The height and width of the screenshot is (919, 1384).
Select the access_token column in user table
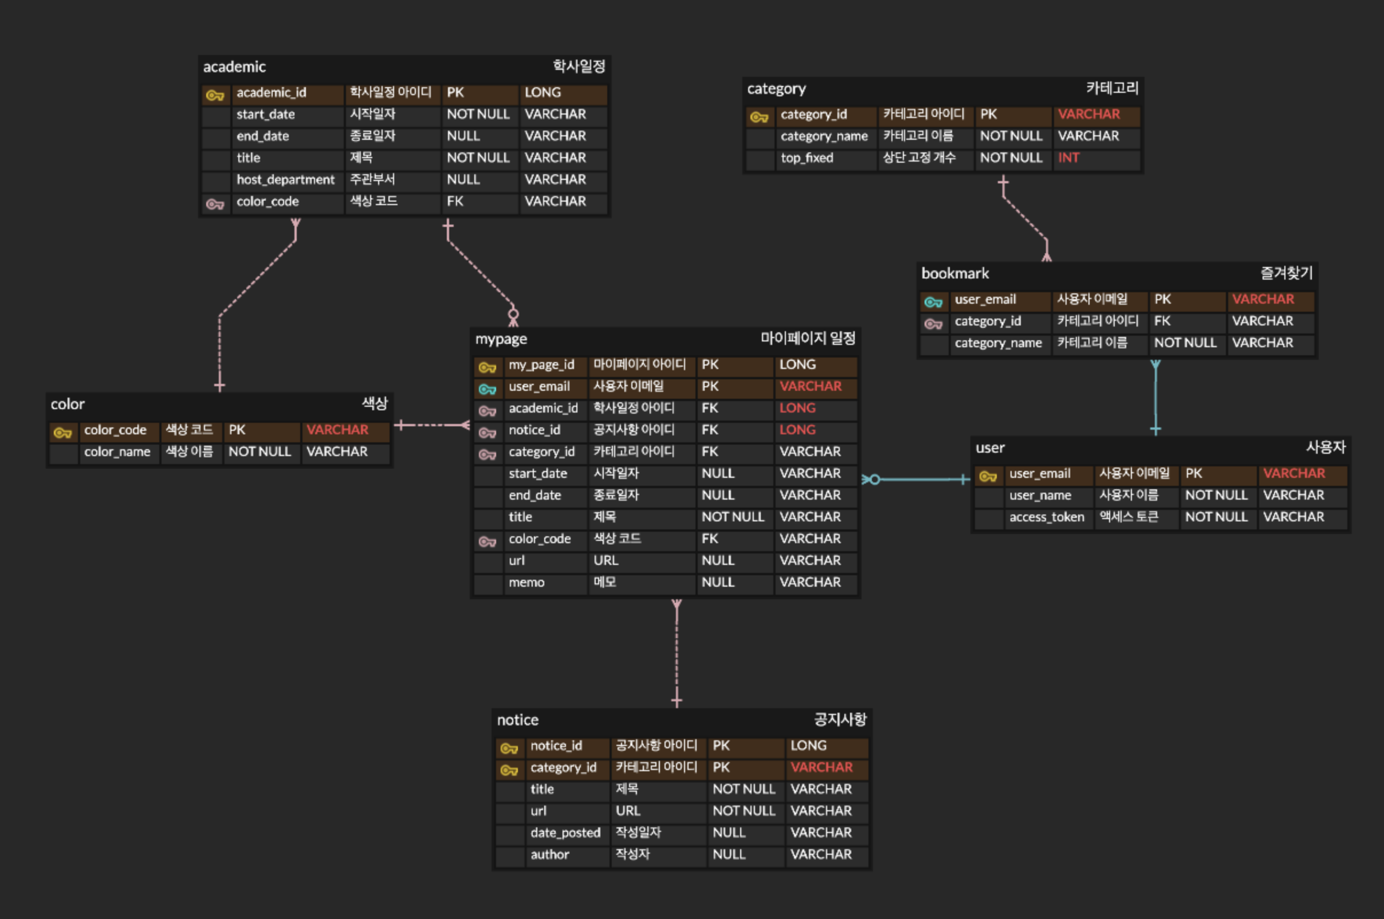1047,517
